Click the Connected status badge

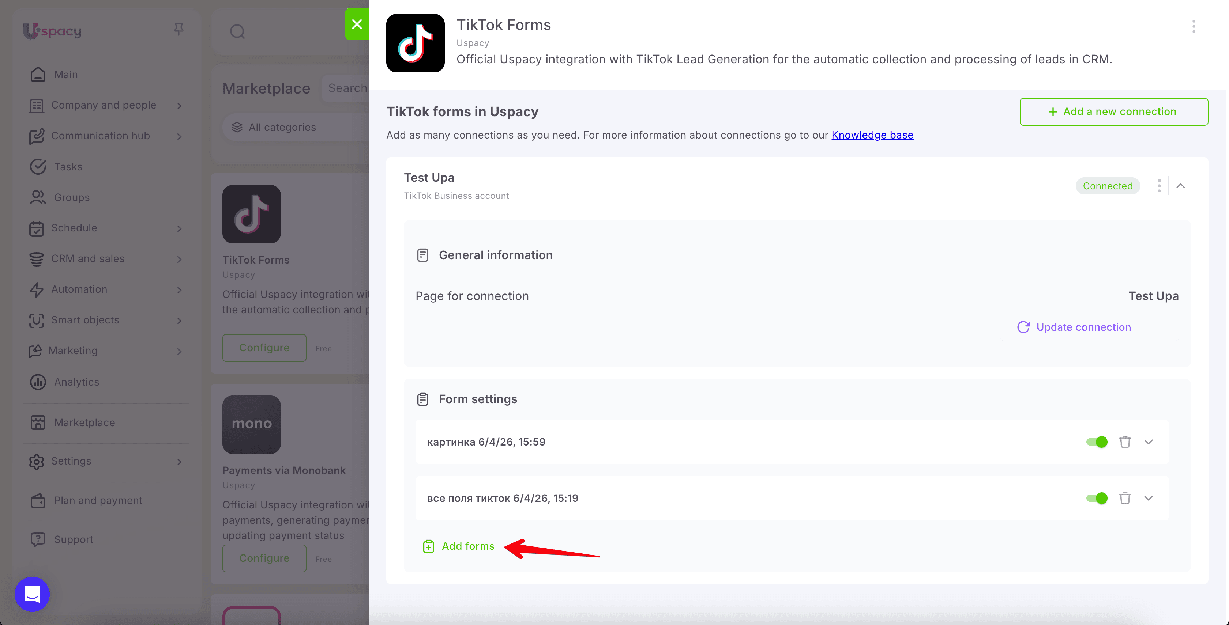point(1107,186)
